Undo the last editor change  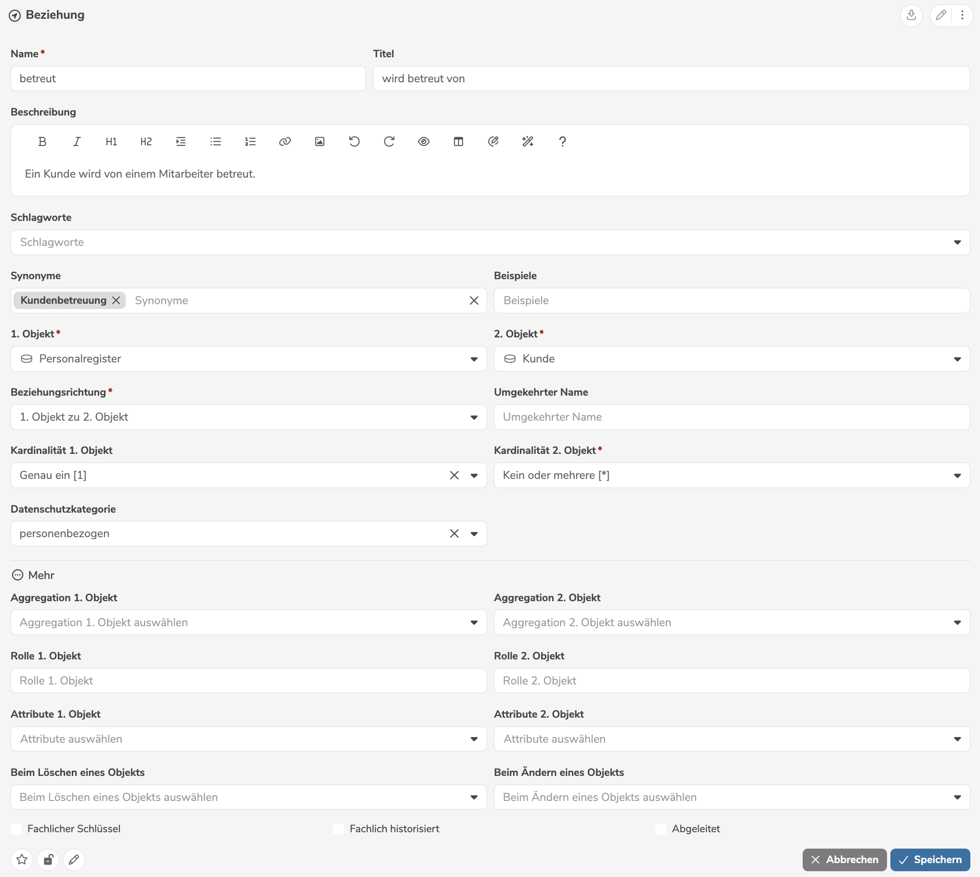click(x=354, y=141)
